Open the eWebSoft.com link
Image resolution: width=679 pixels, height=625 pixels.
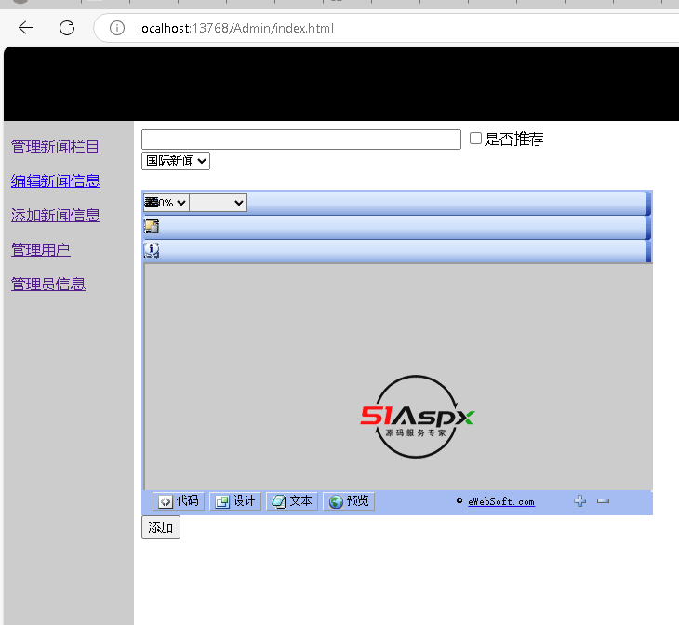click(501, 501)
